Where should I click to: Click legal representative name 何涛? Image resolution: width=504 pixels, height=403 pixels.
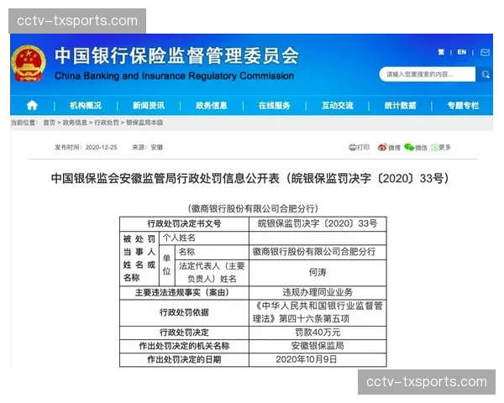click(318, 273)
